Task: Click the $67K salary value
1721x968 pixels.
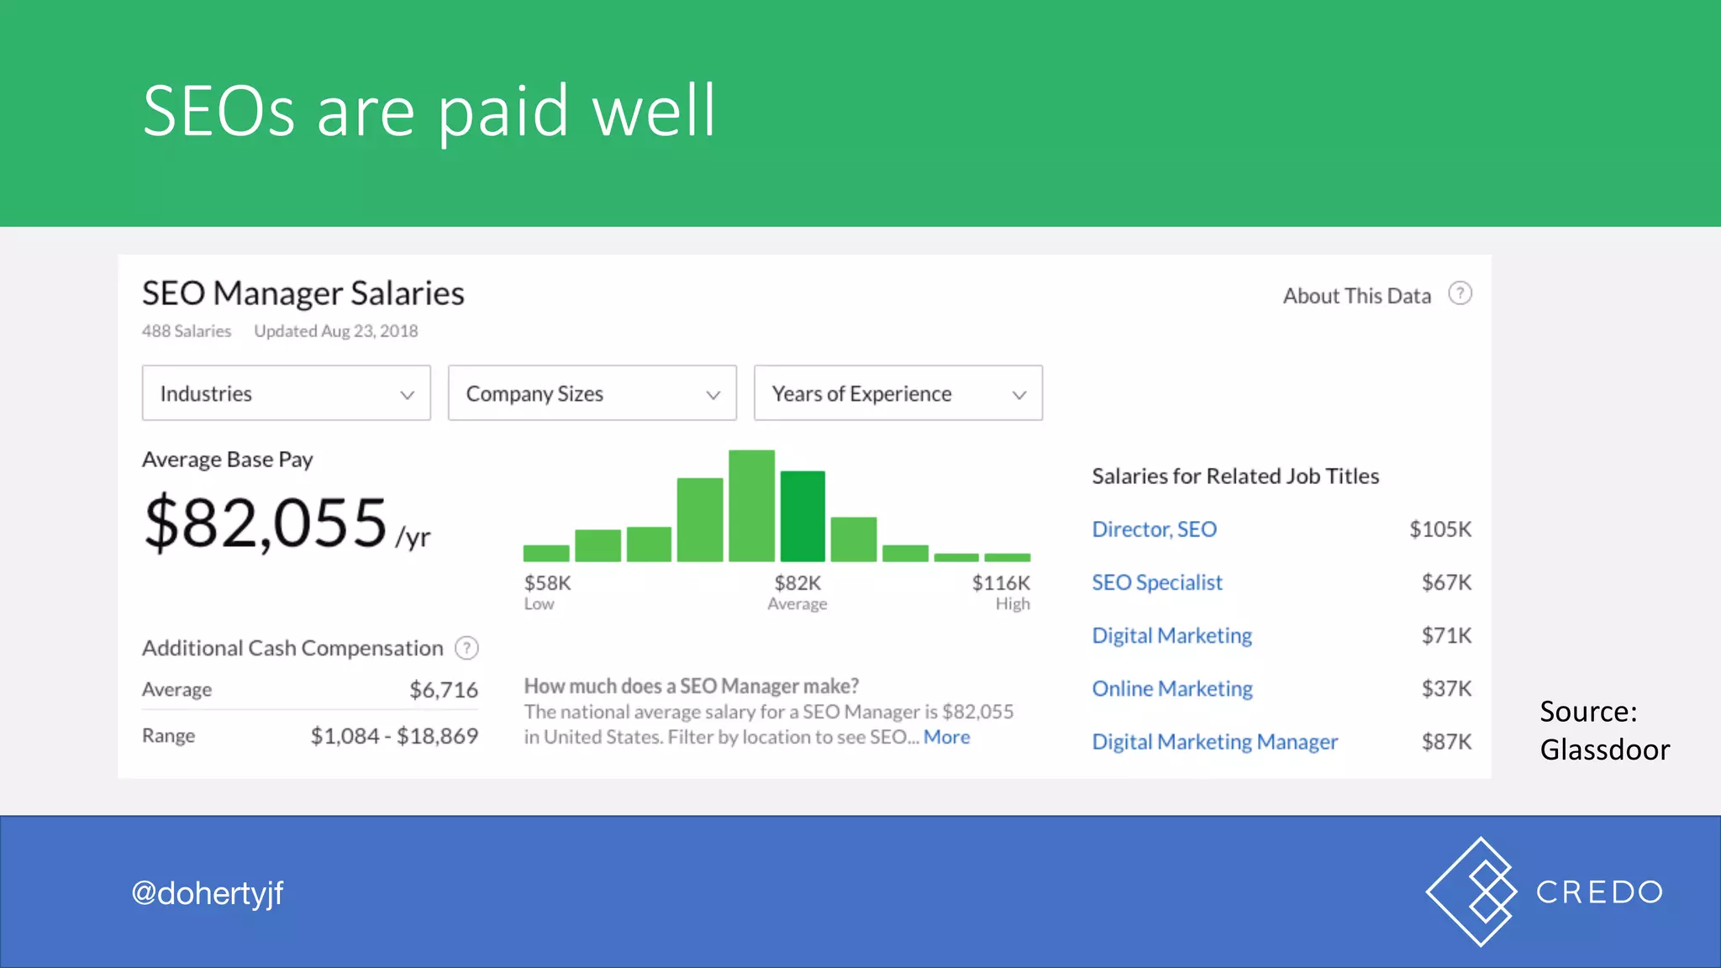Action: point(1446,582)
